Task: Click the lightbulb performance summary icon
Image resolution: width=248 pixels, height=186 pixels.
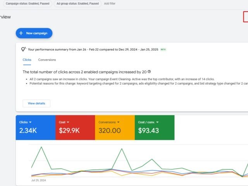Action: pyautogui.click(x=23, y=50)
